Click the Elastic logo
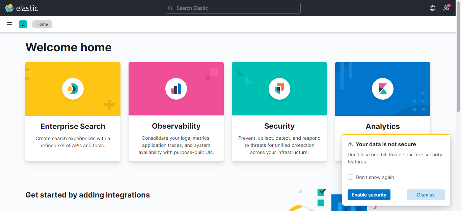 (x=22, y=8)
